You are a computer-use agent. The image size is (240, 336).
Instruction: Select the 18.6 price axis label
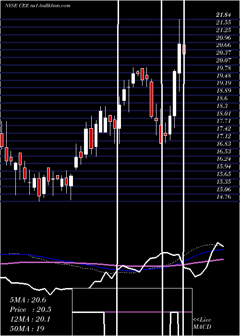(x=222, y=98)
